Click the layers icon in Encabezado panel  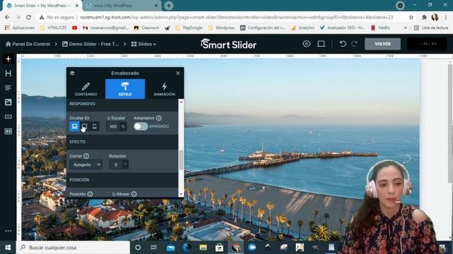72,73
